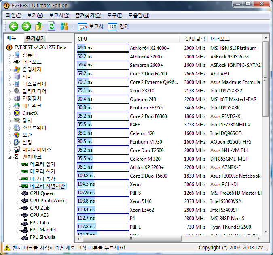
Task: Select the 서버 server icon item
Action: click(17, 77)
